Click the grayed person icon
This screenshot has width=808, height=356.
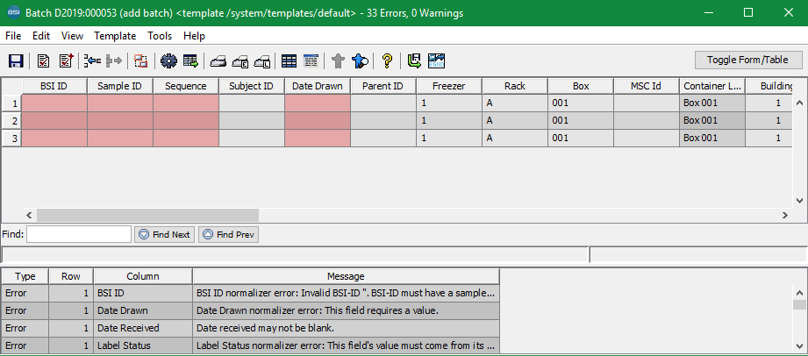tap(338, 61)
